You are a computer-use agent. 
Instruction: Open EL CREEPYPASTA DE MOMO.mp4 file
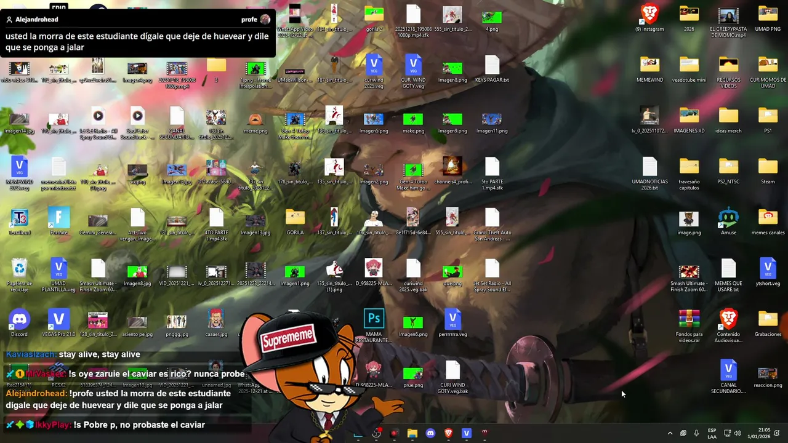(x=728, y=22)
